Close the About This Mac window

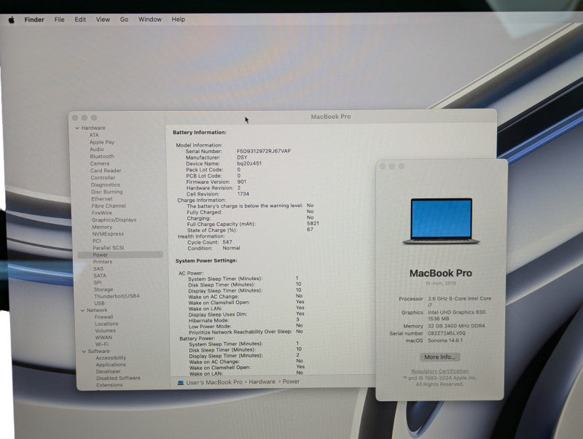(383, 166)
